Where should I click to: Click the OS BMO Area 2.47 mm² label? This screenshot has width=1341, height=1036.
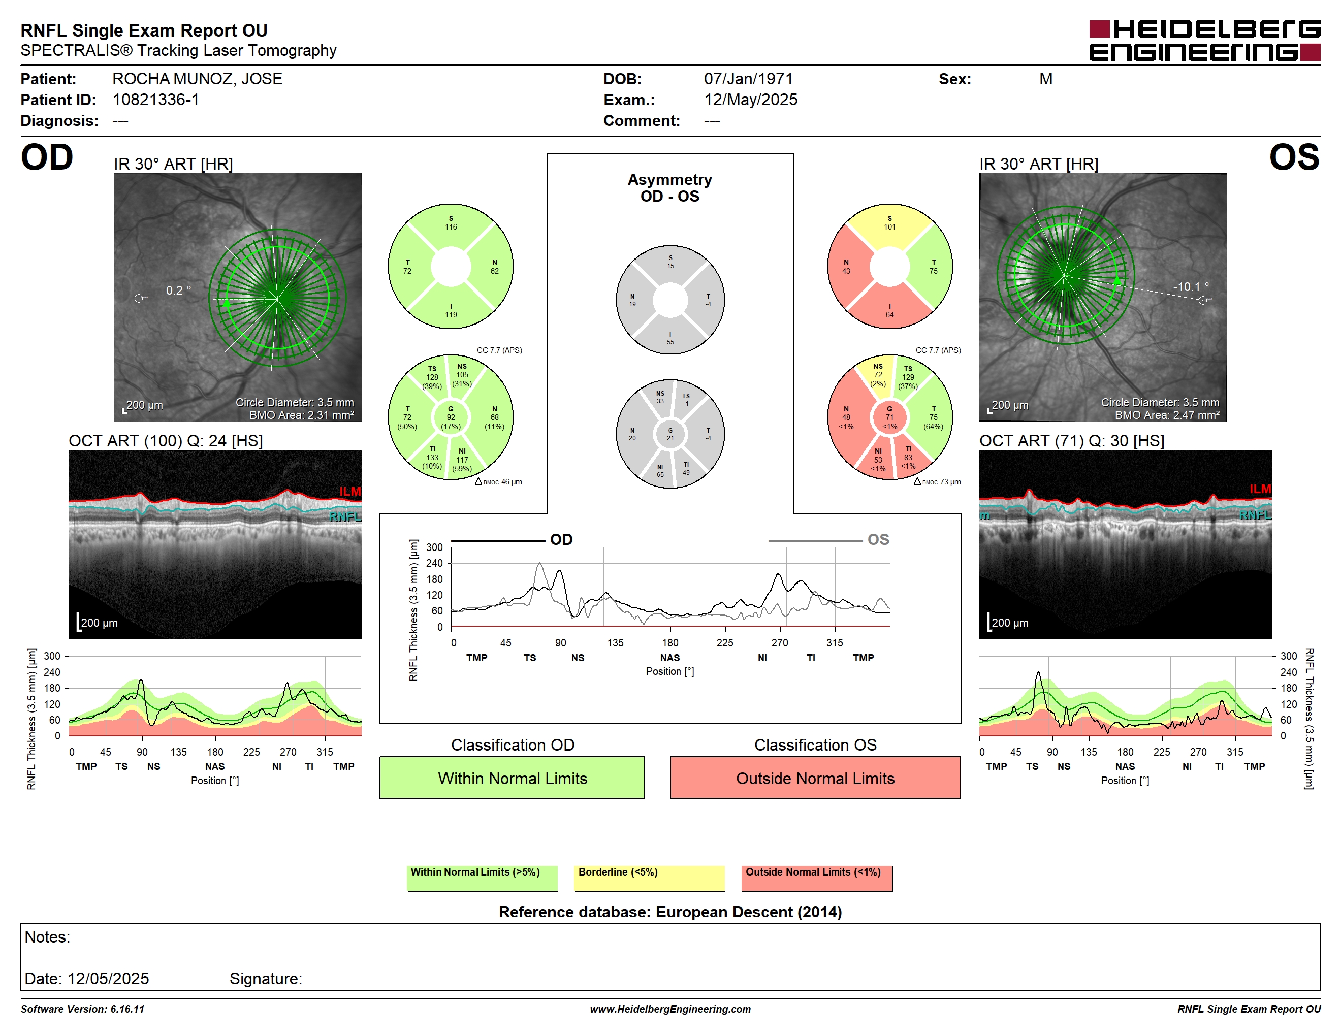pos(1167,415)
